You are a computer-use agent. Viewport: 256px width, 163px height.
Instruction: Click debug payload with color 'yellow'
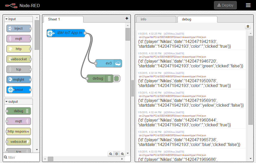point(191,103)
